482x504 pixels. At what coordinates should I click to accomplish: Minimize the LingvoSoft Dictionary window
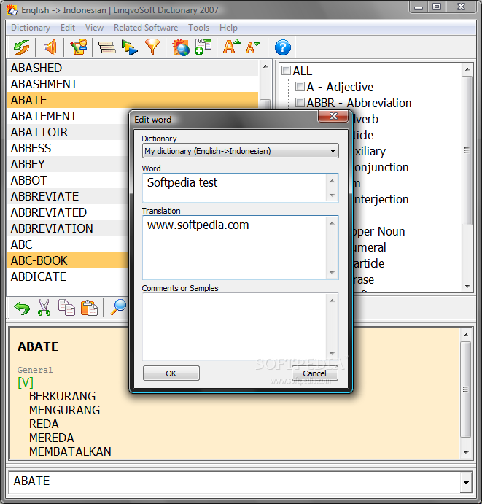[419, 7]
